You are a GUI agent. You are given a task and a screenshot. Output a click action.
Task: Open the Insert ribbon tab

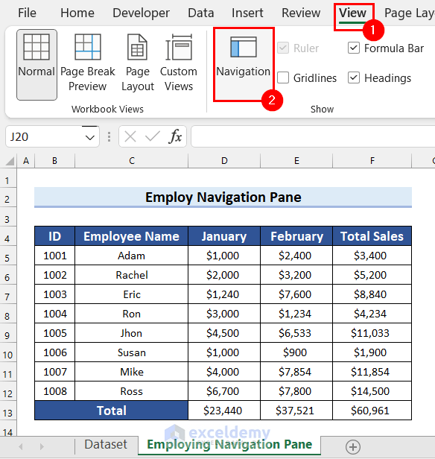click(x=247, y=13)
